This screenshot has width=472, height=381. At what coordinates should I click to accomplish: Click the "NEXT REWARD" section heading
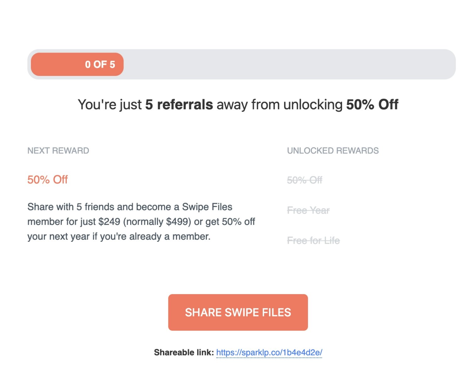[58, 151]
